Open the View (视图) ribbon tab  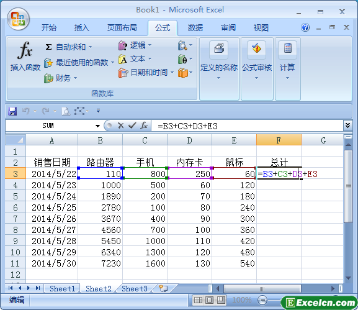[x=261, y=28]
